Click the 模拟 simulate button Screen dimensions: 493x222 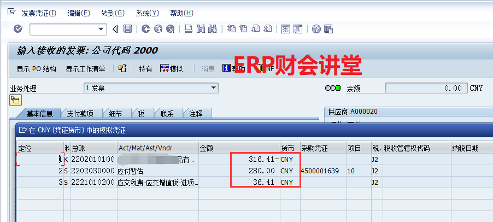point(171,69)
